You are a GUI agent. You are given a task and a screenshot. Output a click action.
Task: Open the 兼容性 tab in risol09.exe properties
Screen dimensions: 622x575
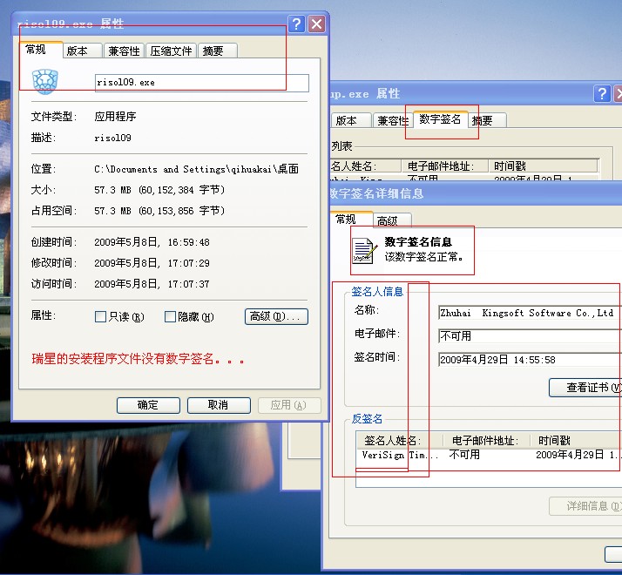pos(124,51)
